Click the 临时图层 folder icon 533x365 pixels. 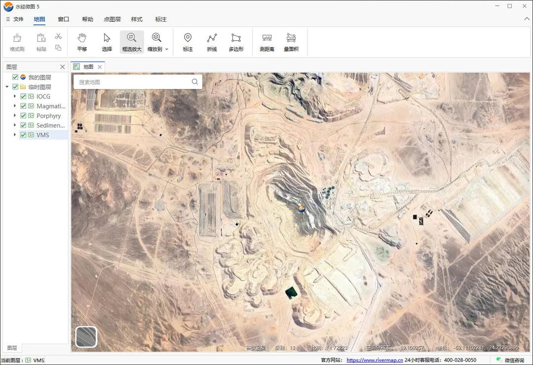(x=23, y=87)
